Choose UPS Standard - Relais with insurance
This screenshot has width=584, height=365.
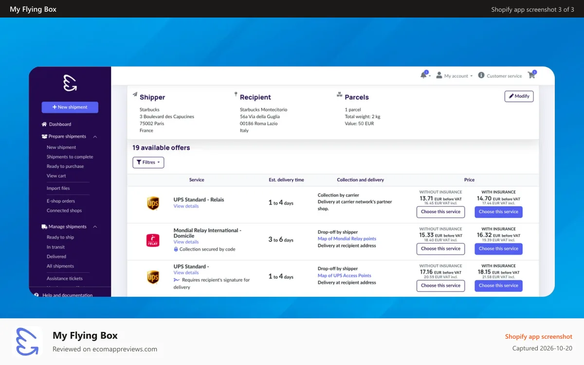click(498, 212)
